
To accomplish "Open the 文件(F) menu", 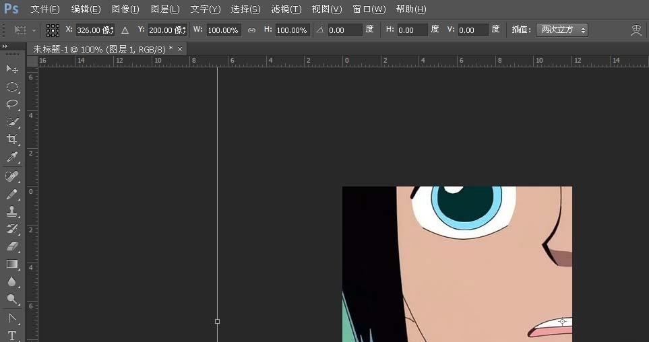I will pos(45,9).
